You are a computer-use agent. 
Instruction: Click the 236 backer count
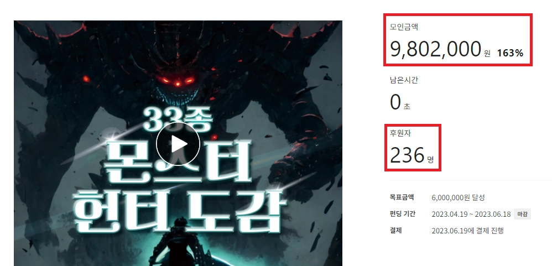[x=407, y=155]
